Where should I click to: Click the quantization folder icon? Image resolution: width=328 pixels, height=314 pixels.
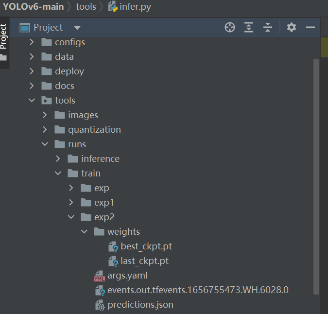tap(60, 129)
